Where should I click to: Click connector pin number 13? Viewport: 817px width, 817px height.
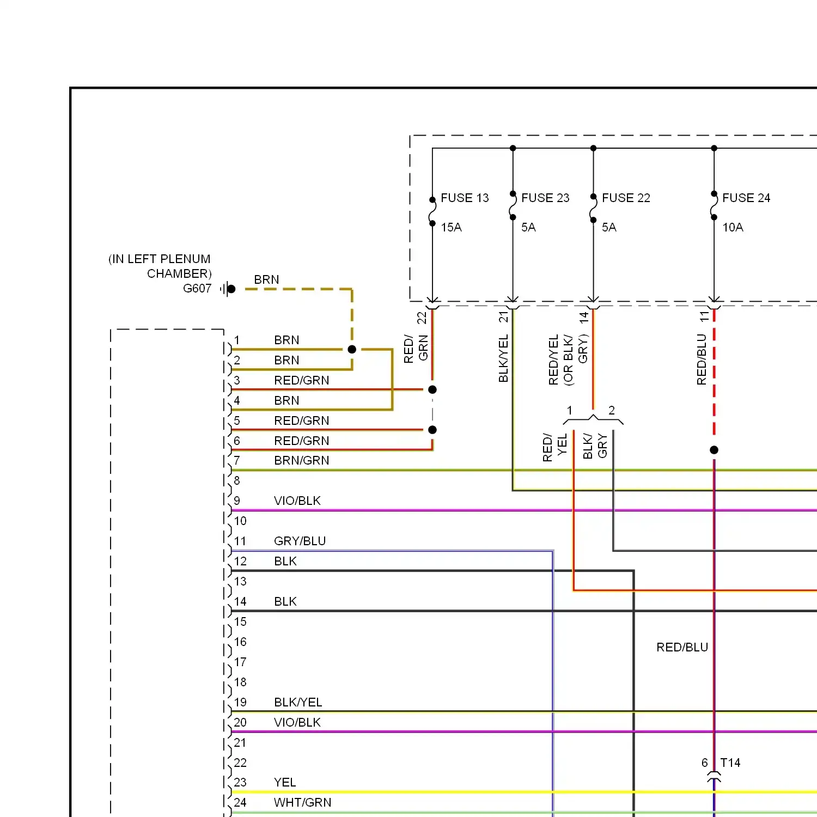pos(240,582)
